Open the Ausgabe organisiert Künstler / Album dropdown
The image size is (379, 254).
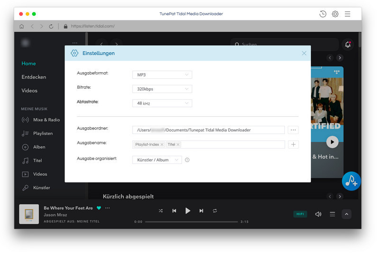[157, 160]
